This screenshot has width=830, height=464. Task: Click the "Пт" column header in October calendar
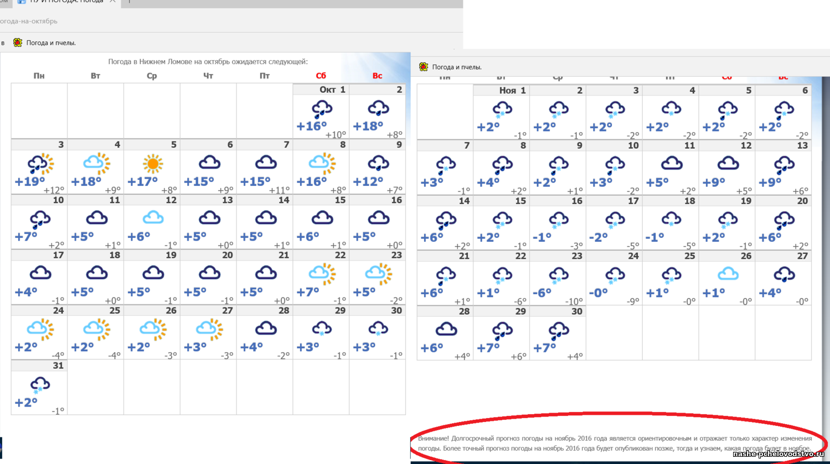coord(265,76)
